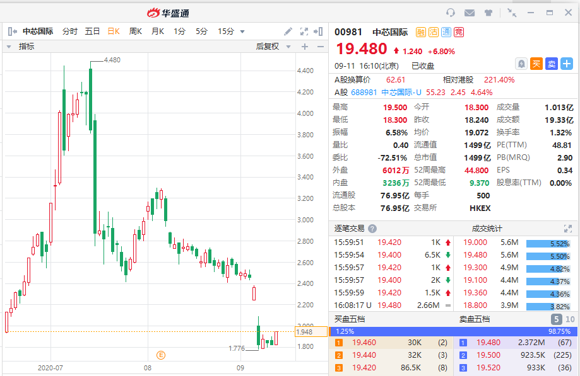Select bid level 2 at 19.440
The width and height of the screenshot is (580, 376).
[391, 355]
